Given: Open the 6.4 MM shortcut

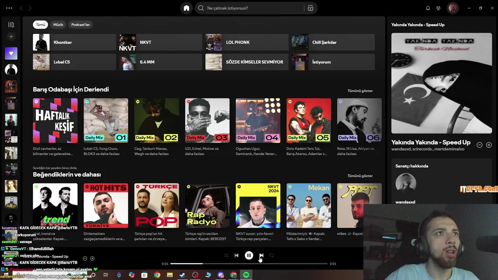Looking at the screenshot, I should click(x=161, y=62).
